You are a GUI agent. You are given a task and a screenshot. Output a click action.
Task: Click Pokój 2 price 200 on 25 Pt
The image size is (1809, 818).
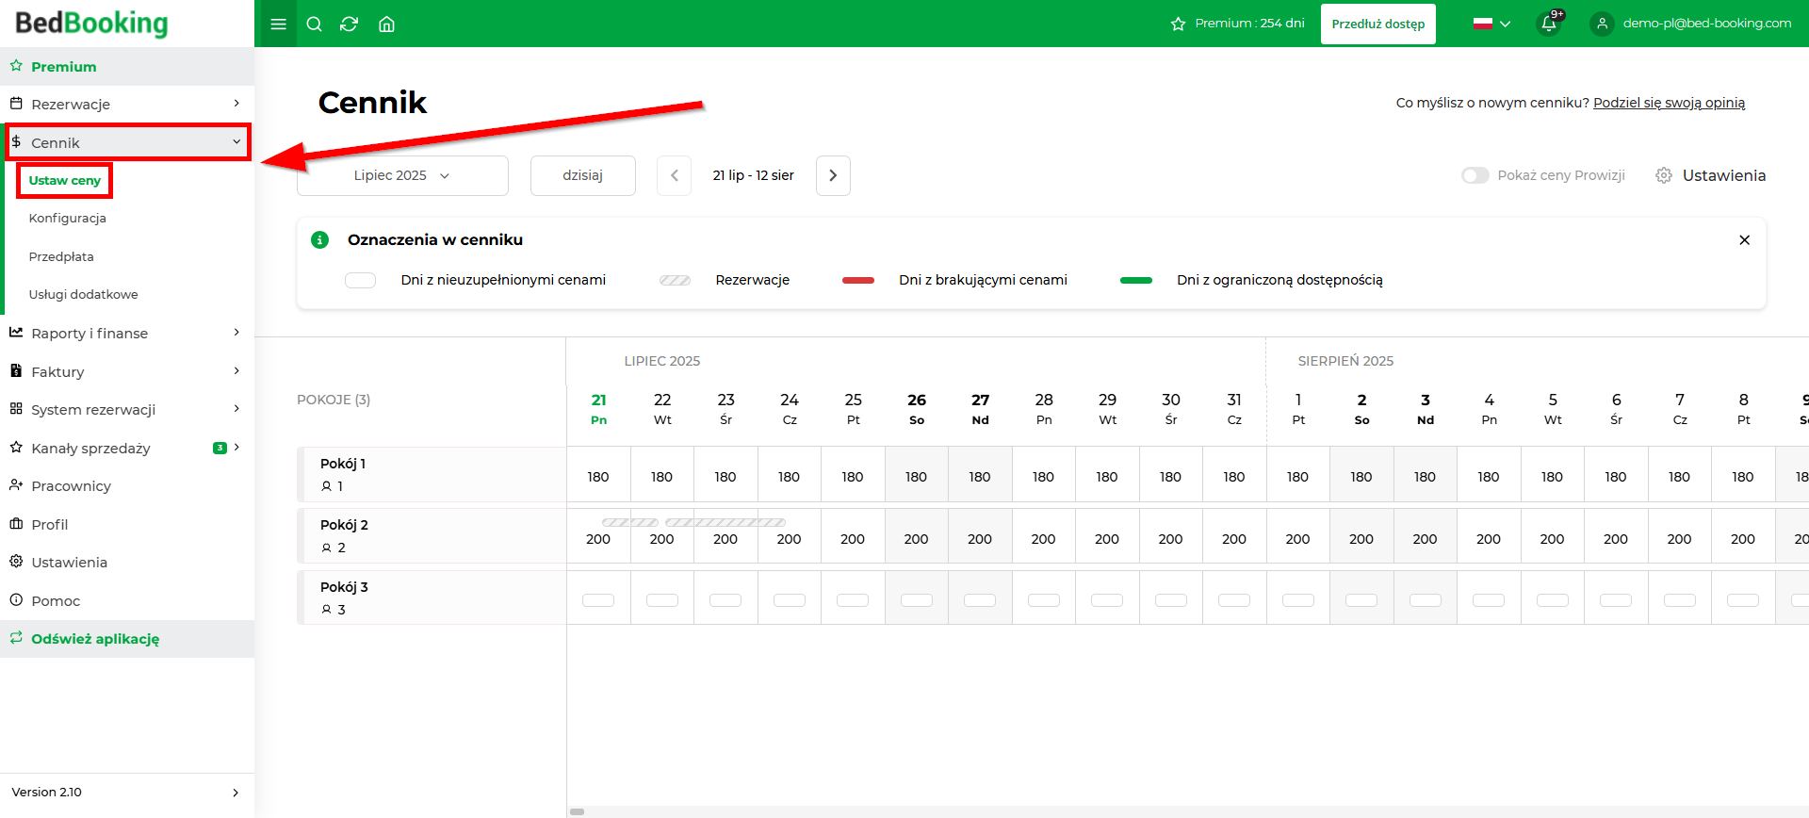click(x=853, y=539)
